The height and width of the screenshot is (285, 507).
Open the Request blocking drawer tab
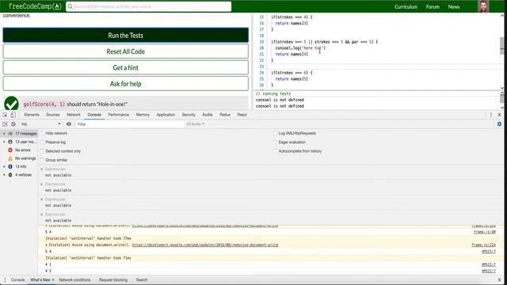point(113,279)
